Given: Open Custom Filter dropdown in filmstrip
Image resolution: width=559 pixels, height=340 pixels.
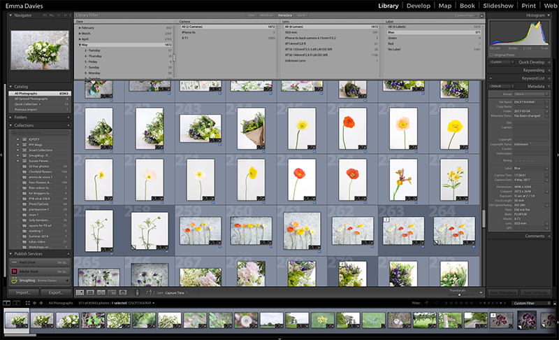Looking at the screenshot, I should click(532, 303).
